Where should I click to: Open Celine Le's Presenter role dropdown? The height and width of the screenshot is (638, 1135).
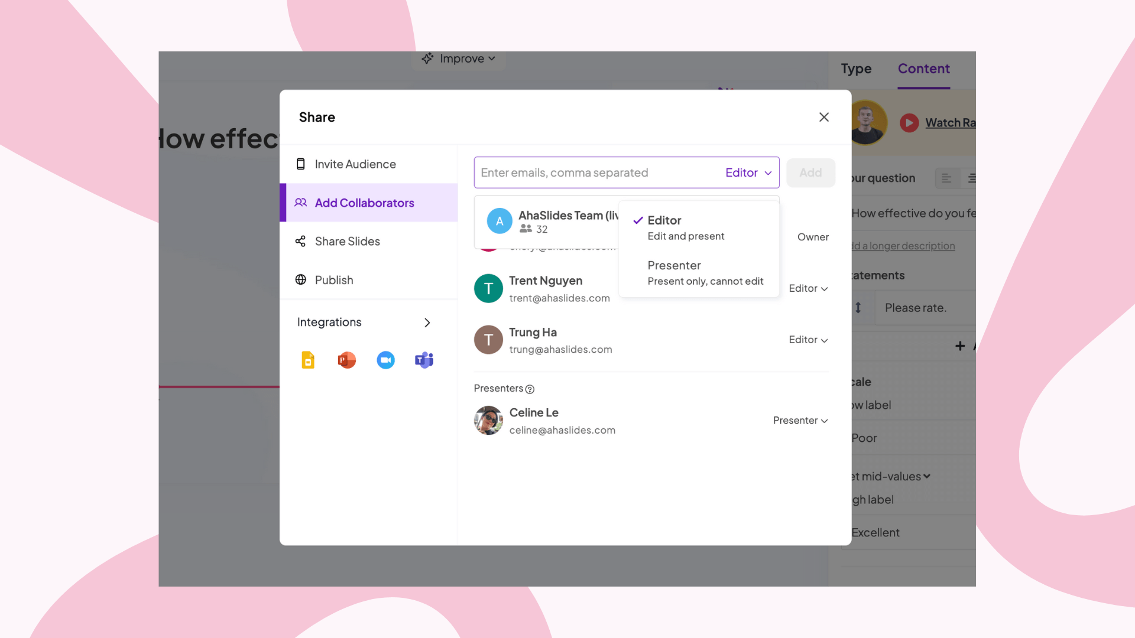point(800,421)
